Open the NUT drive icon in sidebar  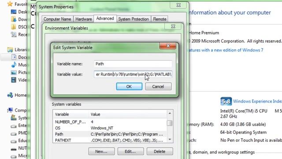click(14, 149)
